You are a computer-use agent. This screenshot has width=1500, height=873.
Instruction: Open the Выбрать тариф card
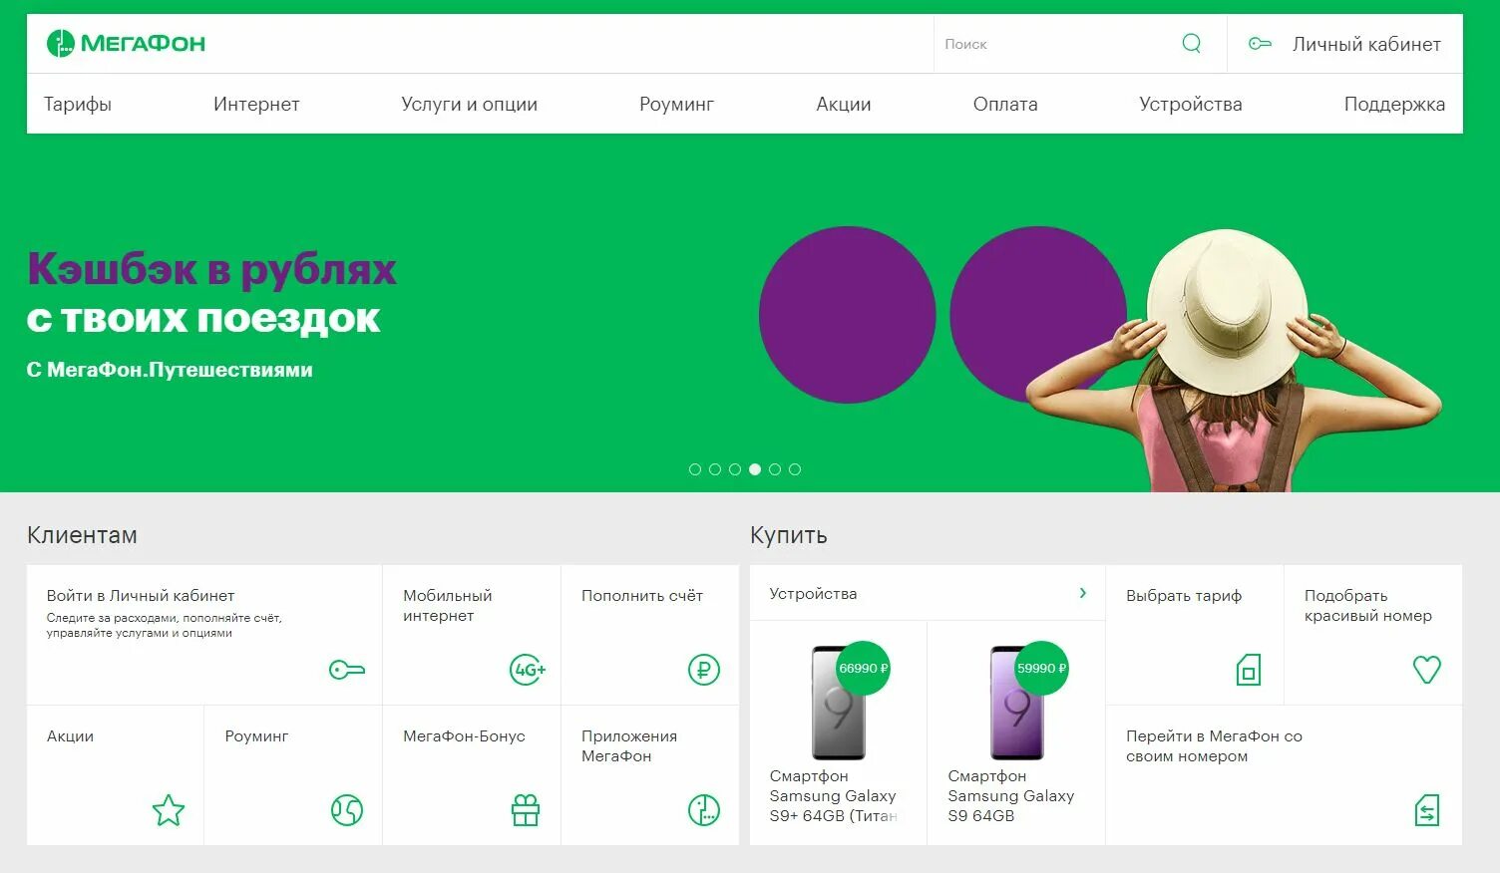[x=1195, y=635]
